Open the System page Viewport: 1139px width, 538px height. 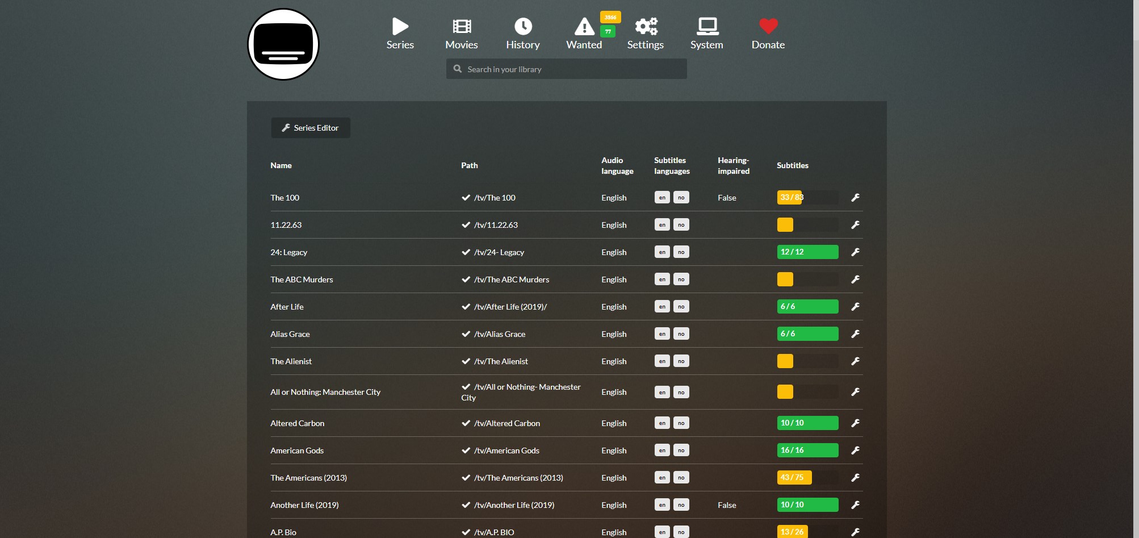coord(706,34)
